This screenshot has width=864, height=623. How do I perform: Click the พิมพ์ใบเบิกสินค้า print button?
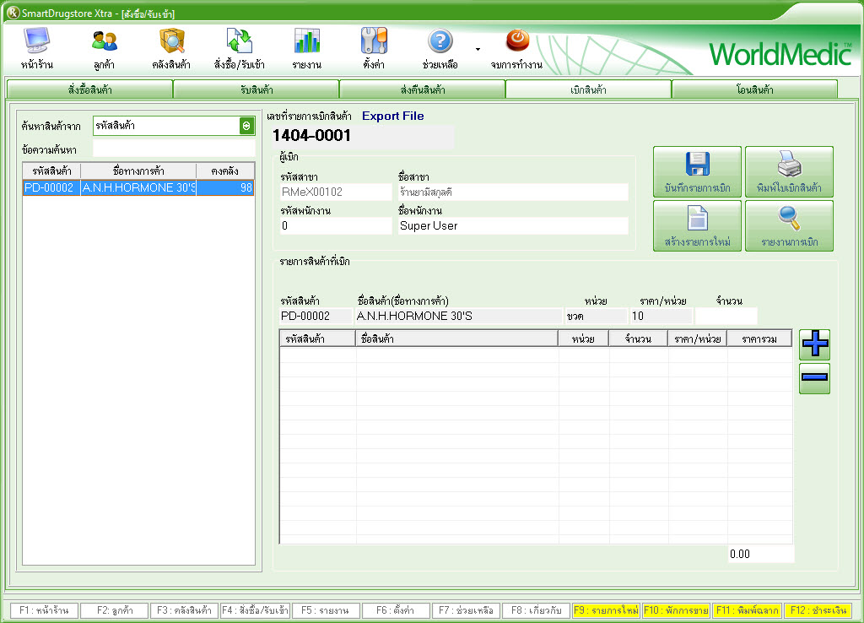(x=789, y=172)
